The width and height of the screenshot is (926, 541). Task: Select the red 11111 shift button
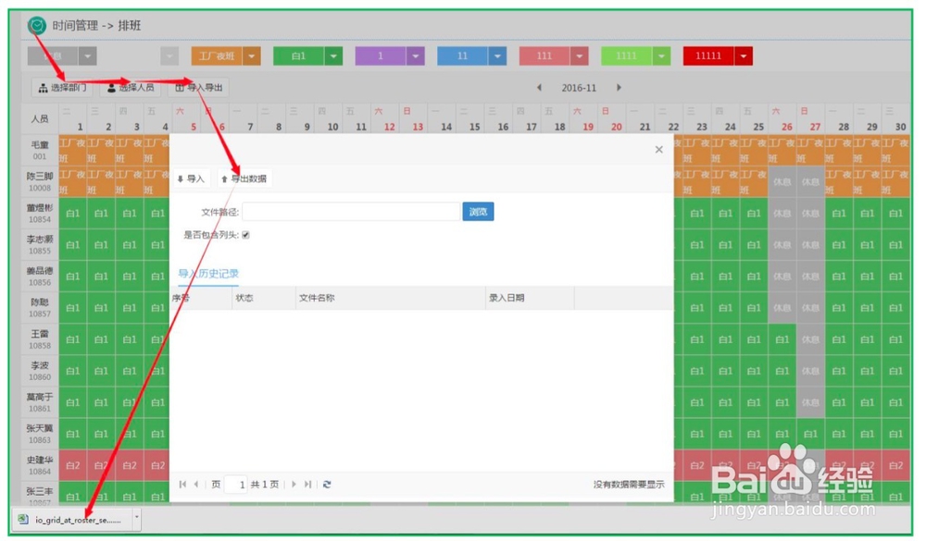[708, 56]
